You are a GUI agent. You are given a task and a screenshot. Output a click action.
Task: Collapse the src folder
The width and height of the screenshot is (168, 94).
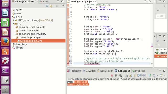[x=14, y=23]
